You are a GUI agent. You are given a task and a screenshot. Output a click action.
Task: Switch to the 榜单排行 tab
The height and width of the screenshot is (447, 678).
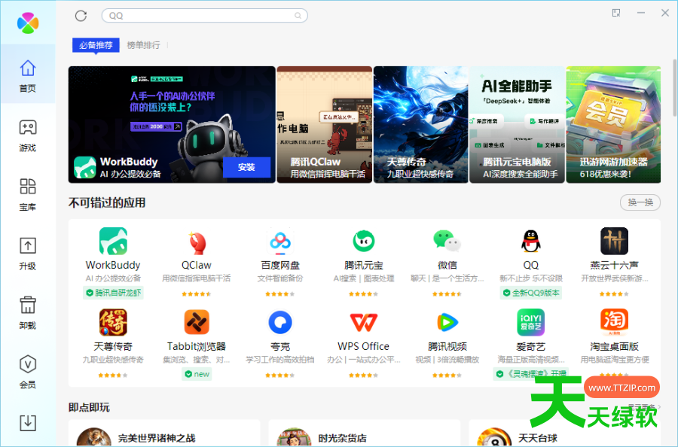143,45
